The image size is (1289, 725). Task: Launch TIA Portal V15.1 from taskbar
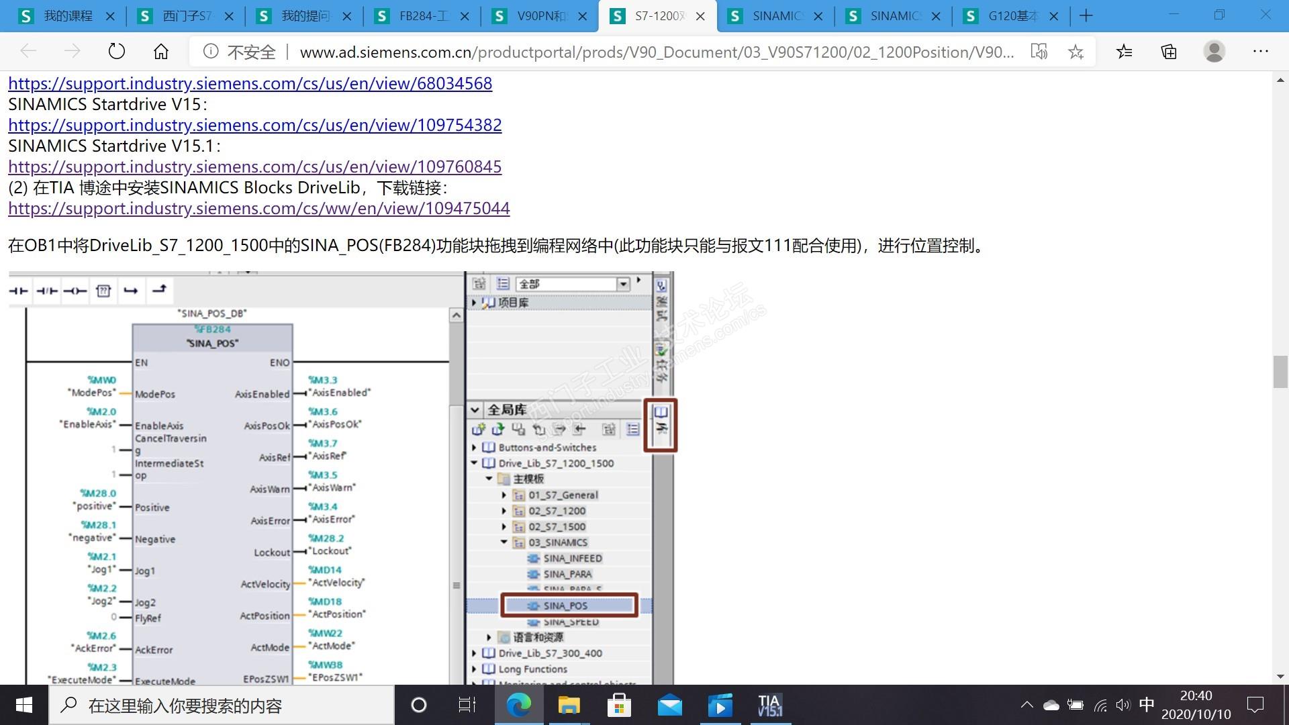pyautogui.click(x=769, y=706)
